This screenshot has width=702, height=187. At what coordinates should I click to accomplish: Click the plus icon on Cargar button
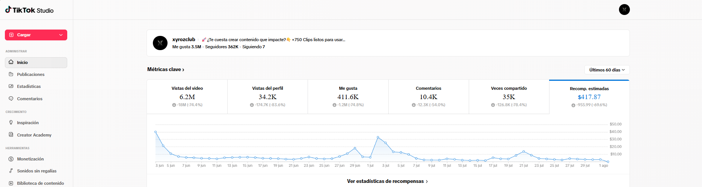11,35
